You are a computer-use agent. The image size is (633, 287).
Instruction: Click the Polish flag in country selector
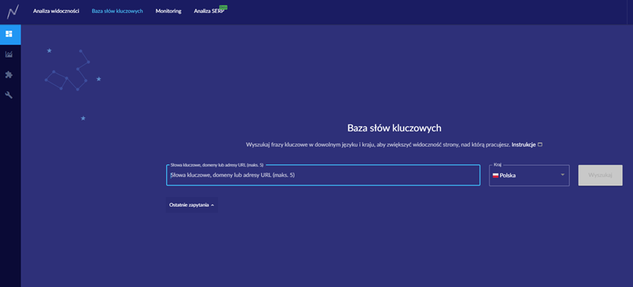(x=496, y=176)
